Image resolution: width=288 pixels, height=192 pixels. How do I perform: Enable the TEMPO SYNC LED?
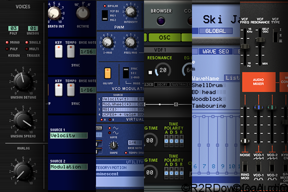click(126, 153)
